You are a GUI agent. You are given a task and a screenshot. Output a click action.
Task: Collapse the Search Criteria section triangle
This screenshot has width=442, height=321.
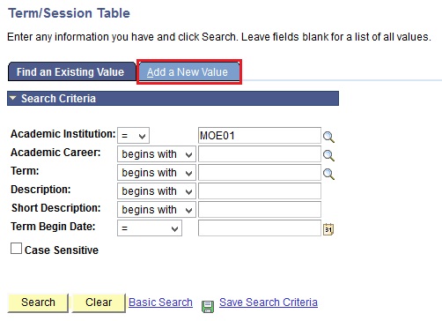[x=12, y=98]
